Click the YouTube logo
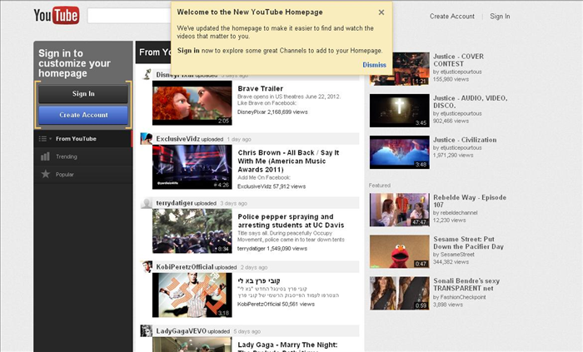 57,15
